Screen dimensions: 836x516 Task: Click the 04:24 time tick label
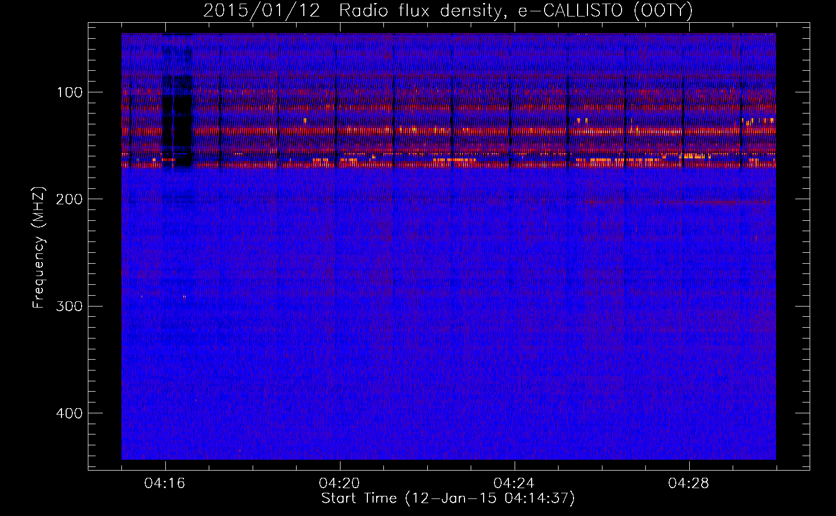[514, 483]
